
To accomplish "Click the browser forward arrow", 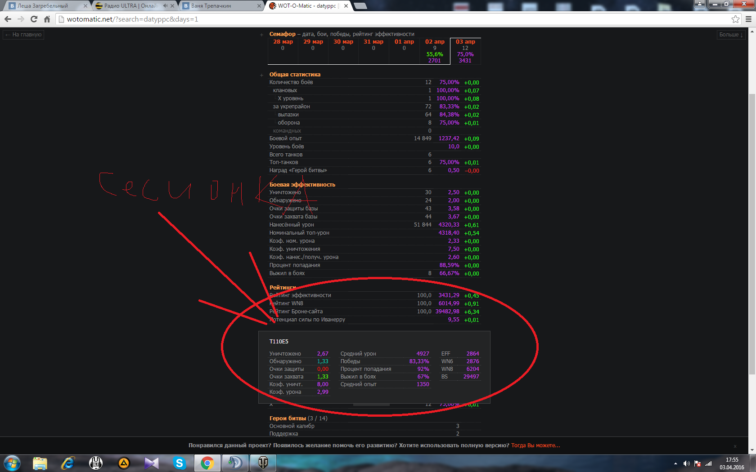I will pos(21,19).
